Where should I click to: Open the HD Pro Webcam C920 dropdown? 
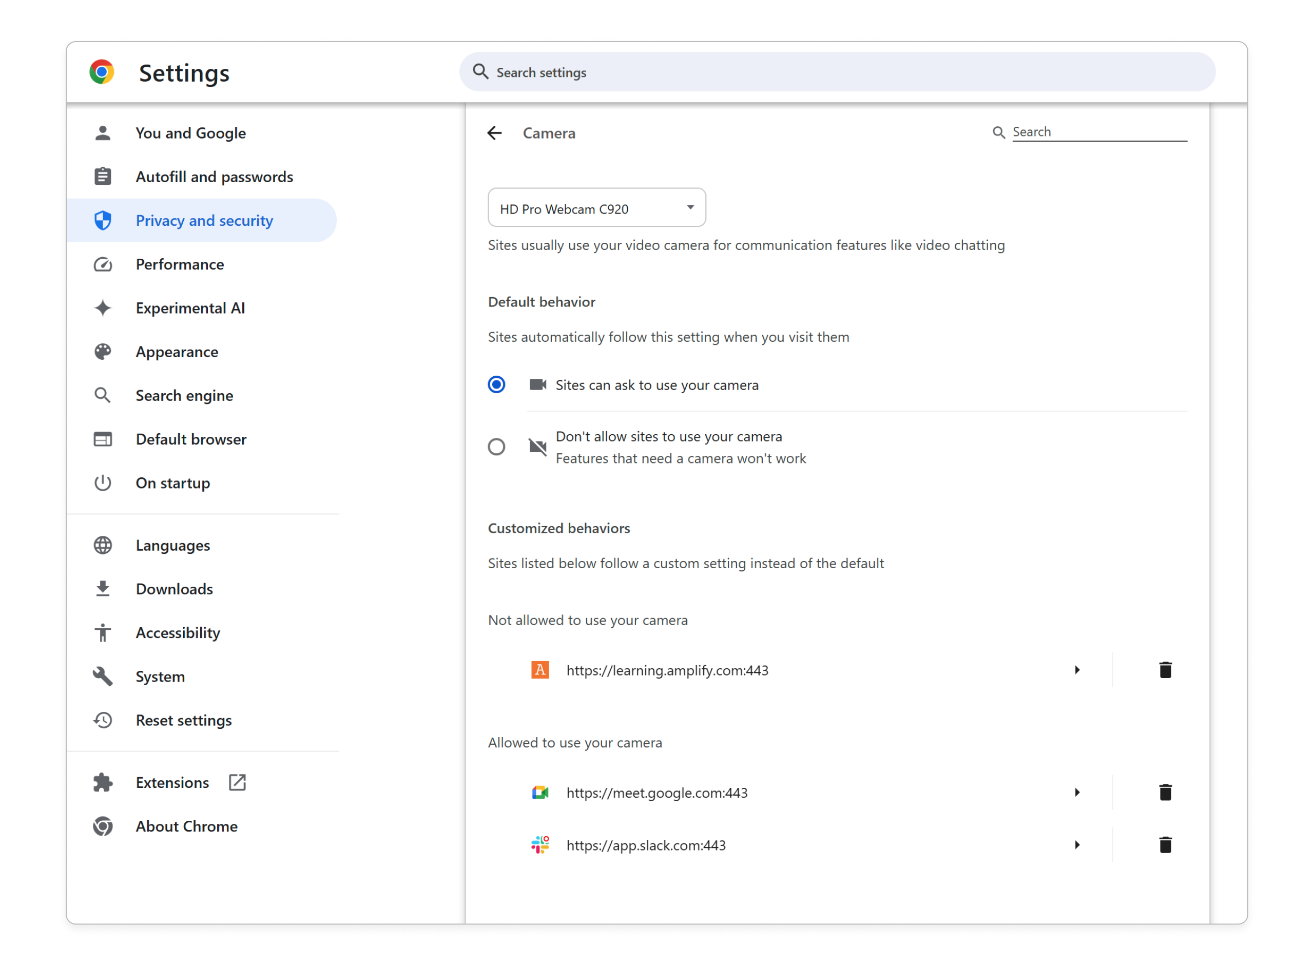[596, 208]
